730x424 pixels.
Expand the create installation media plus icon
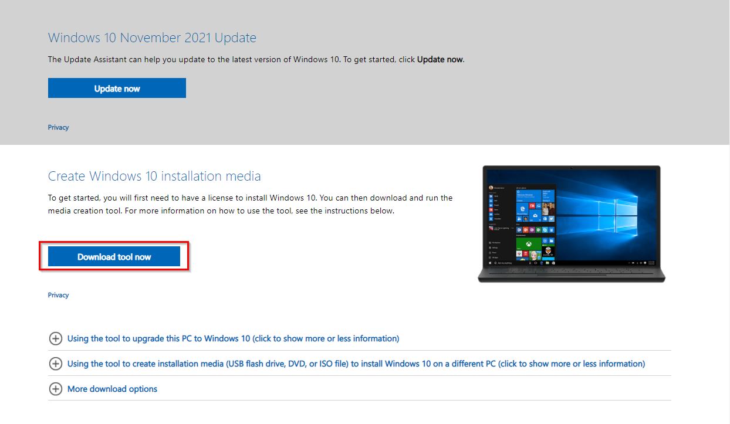[55, 364]
